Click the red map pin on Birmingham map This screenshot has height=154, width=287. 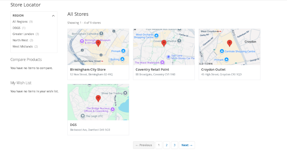click(98, 43)
